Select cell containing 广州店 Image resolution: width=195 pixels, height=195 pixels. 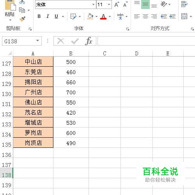tap(33, 92)
